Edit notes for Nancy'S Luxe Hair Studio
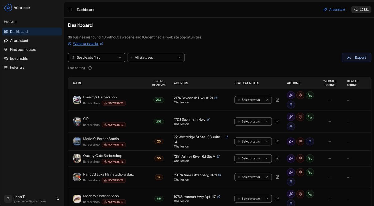The height and width of the screenshot is (206, 374). [277, 177]
